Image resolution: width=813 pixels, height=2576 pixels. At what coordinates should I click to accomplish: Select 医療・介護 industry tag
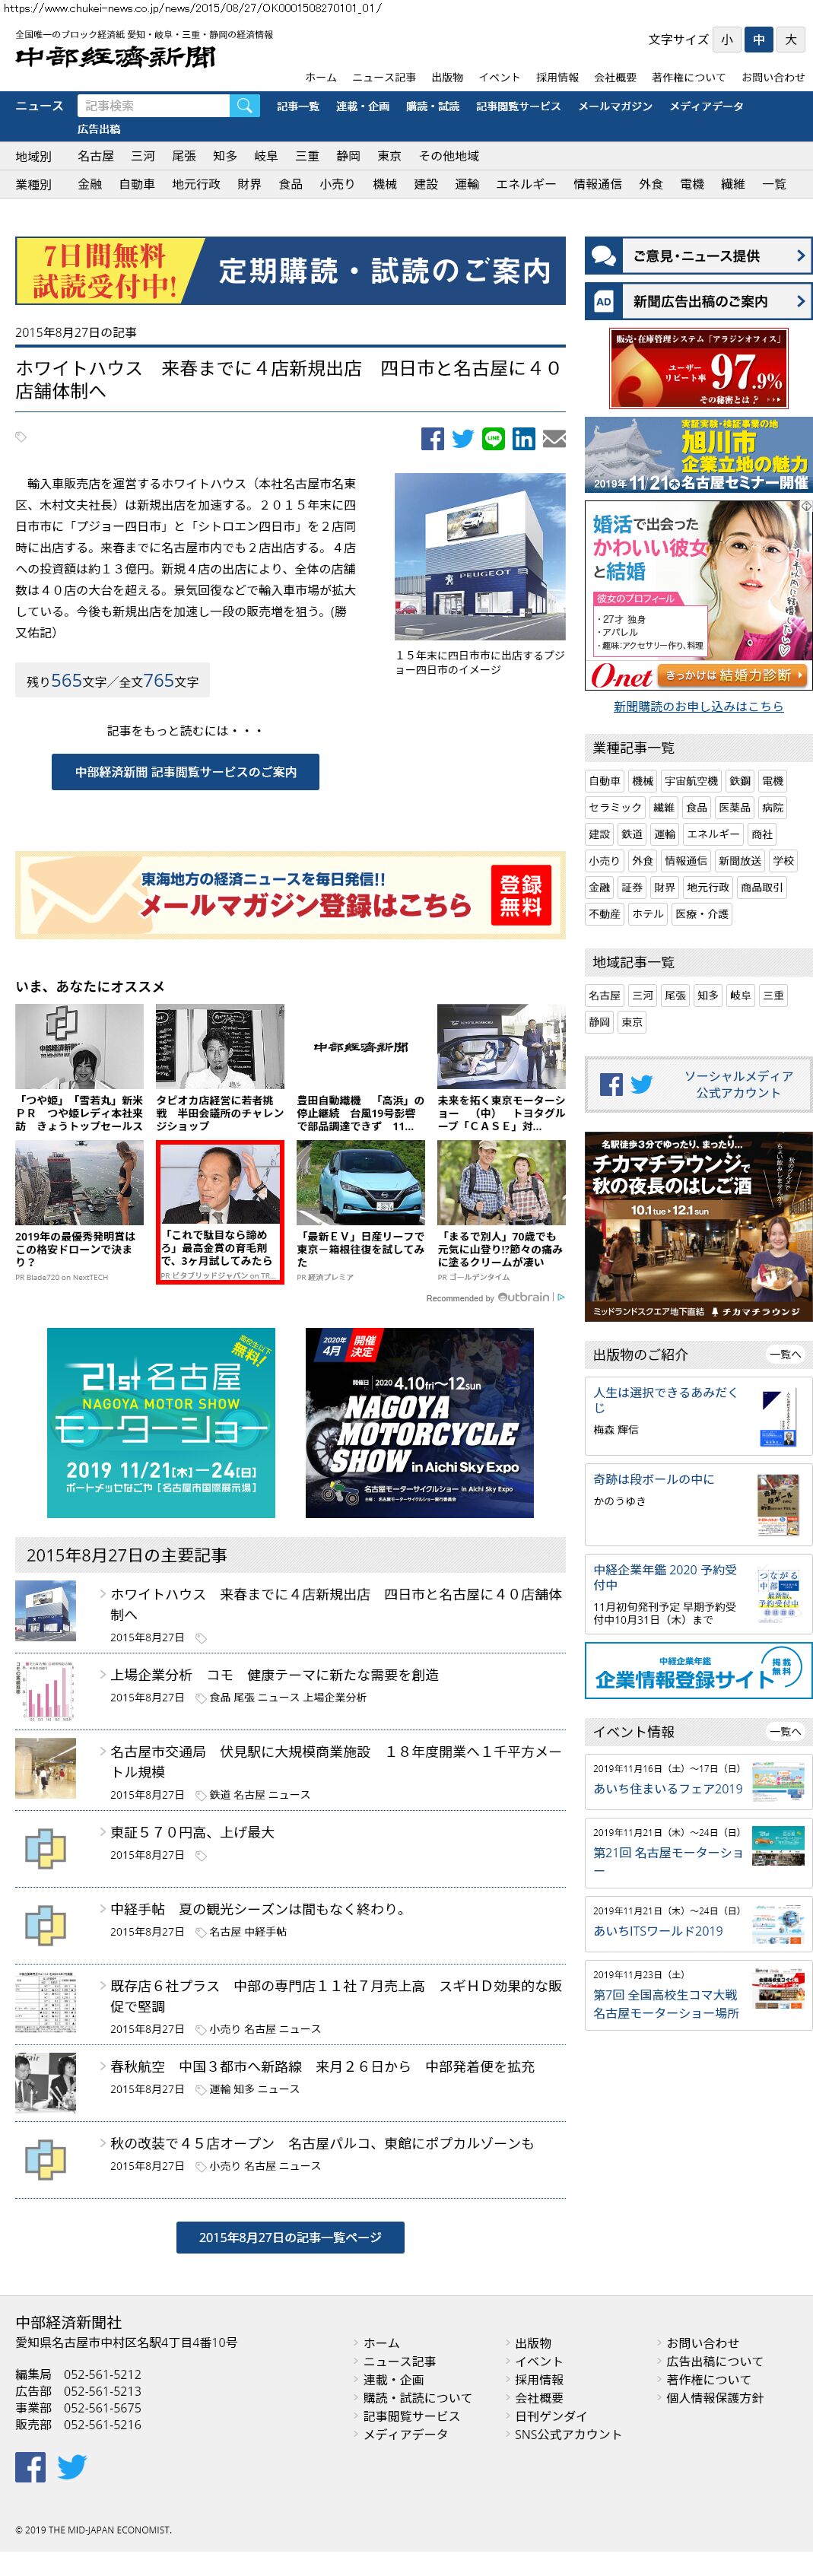click(702, 913)
